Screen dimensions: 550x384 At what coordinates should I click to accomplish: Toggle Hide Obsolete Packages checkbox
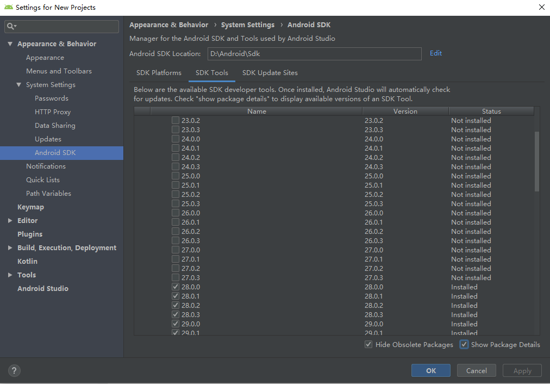point(368,344)
